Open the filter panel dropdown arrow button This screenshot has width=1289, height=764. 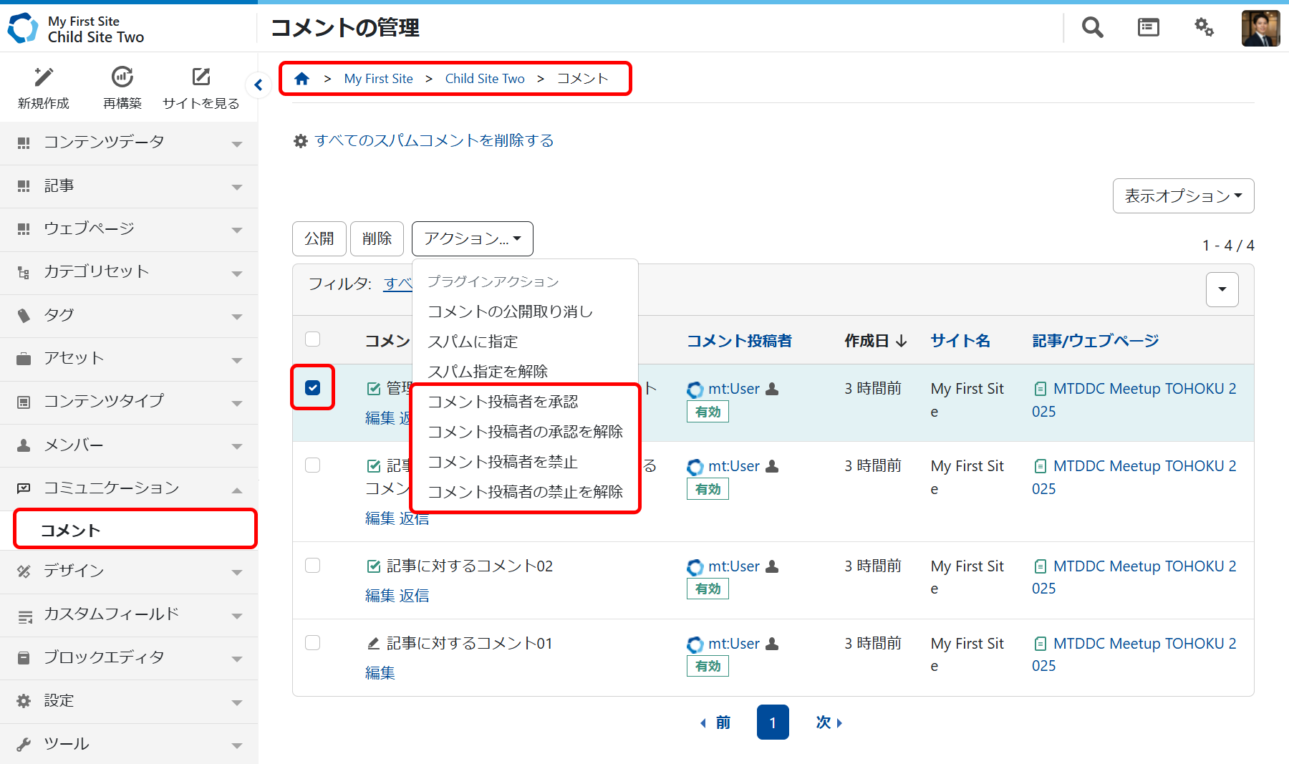(x=1222, y=289)
